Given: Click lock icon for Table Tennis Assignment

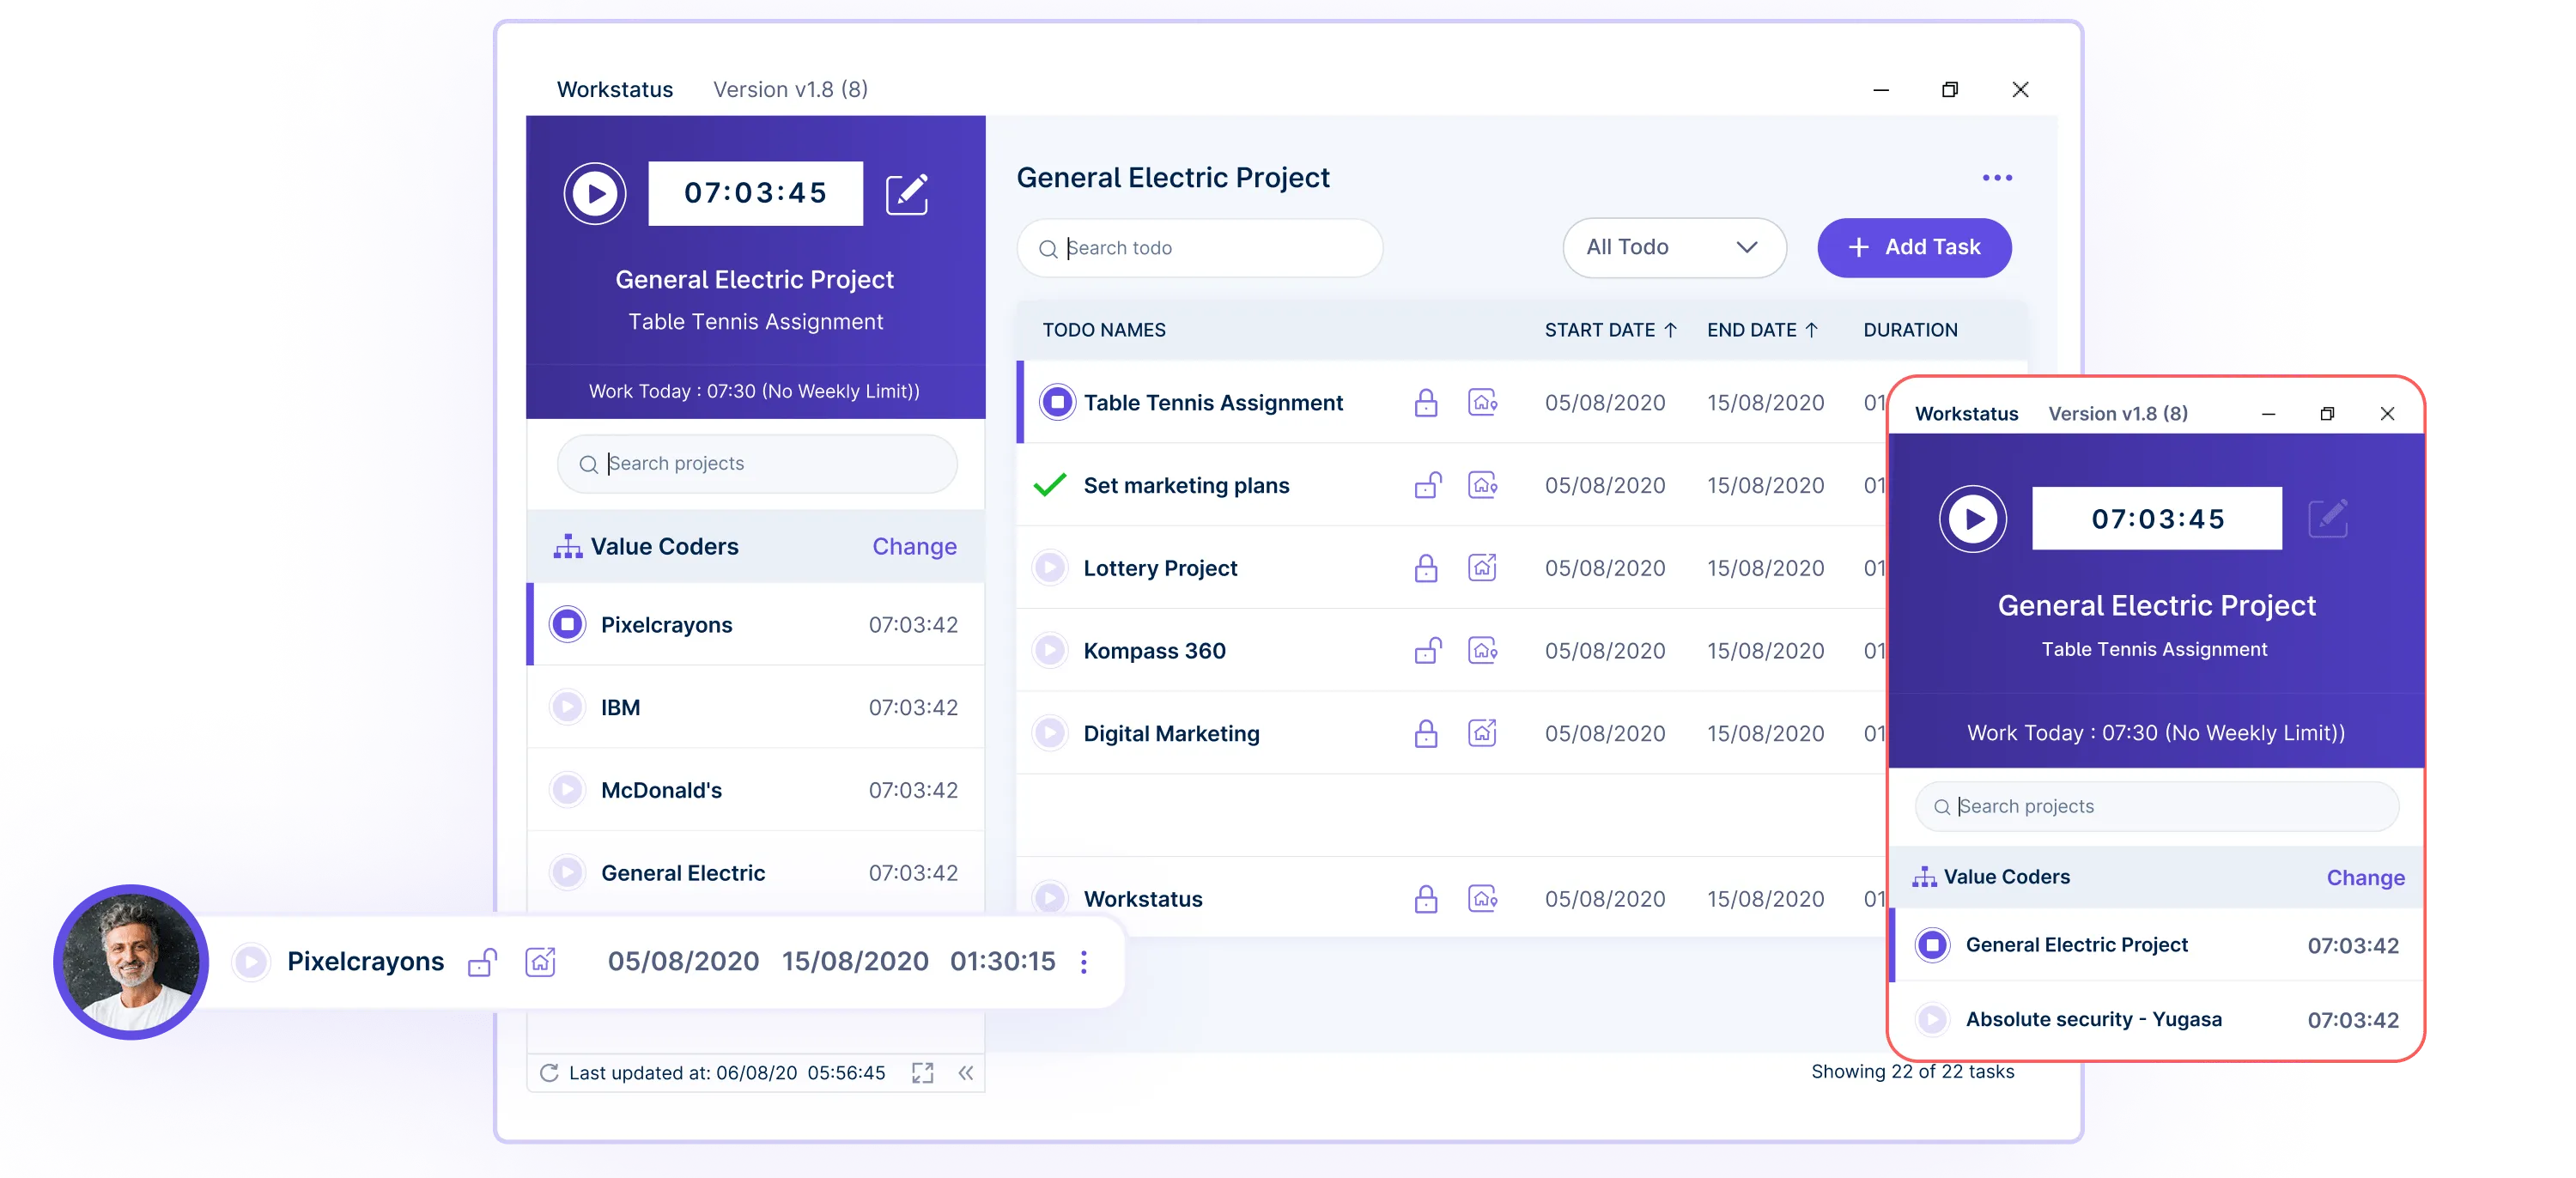Looking at the screenshot, I should coord(1426,402).
